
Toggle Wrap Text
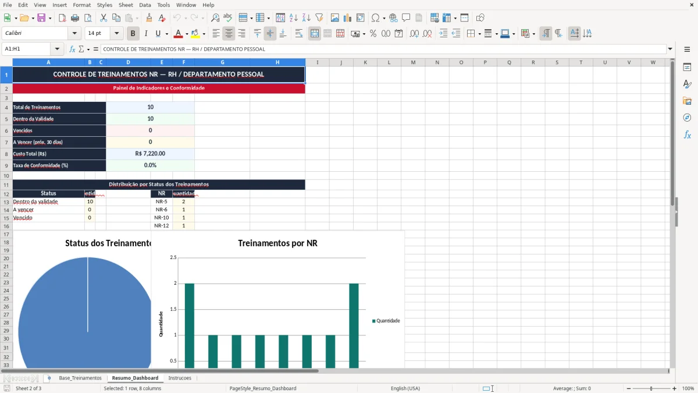coord(299,34)
